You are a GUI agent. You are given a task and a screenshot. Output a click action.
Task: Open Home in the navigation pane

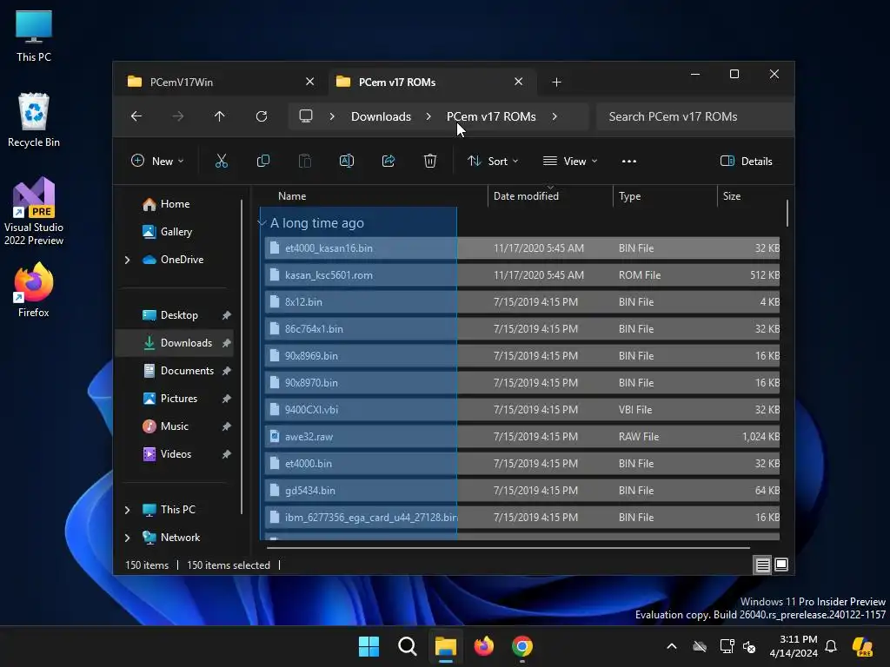coord(175,204)
